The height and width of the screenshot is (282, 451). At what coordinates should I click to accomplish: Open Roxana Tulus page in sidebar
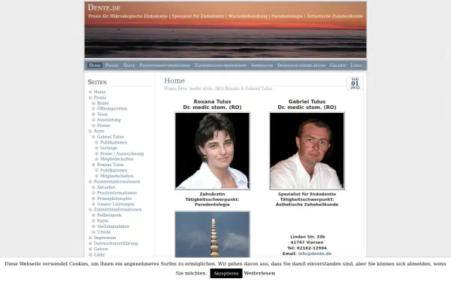(110, 165)
